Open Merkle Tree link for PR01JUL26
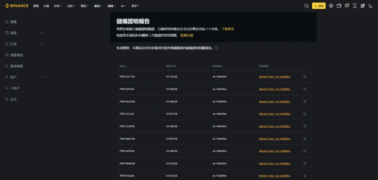This screenshot has height=180, width=378. pyautogui.click(x=275, y=114)
